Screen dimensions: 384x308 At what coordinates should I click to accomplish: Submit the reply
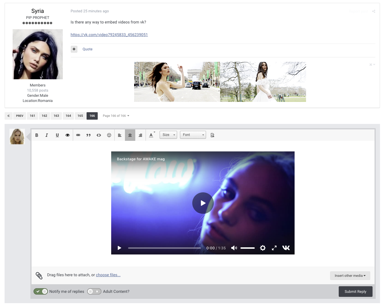pyautogui.click(x=355, y=291)
